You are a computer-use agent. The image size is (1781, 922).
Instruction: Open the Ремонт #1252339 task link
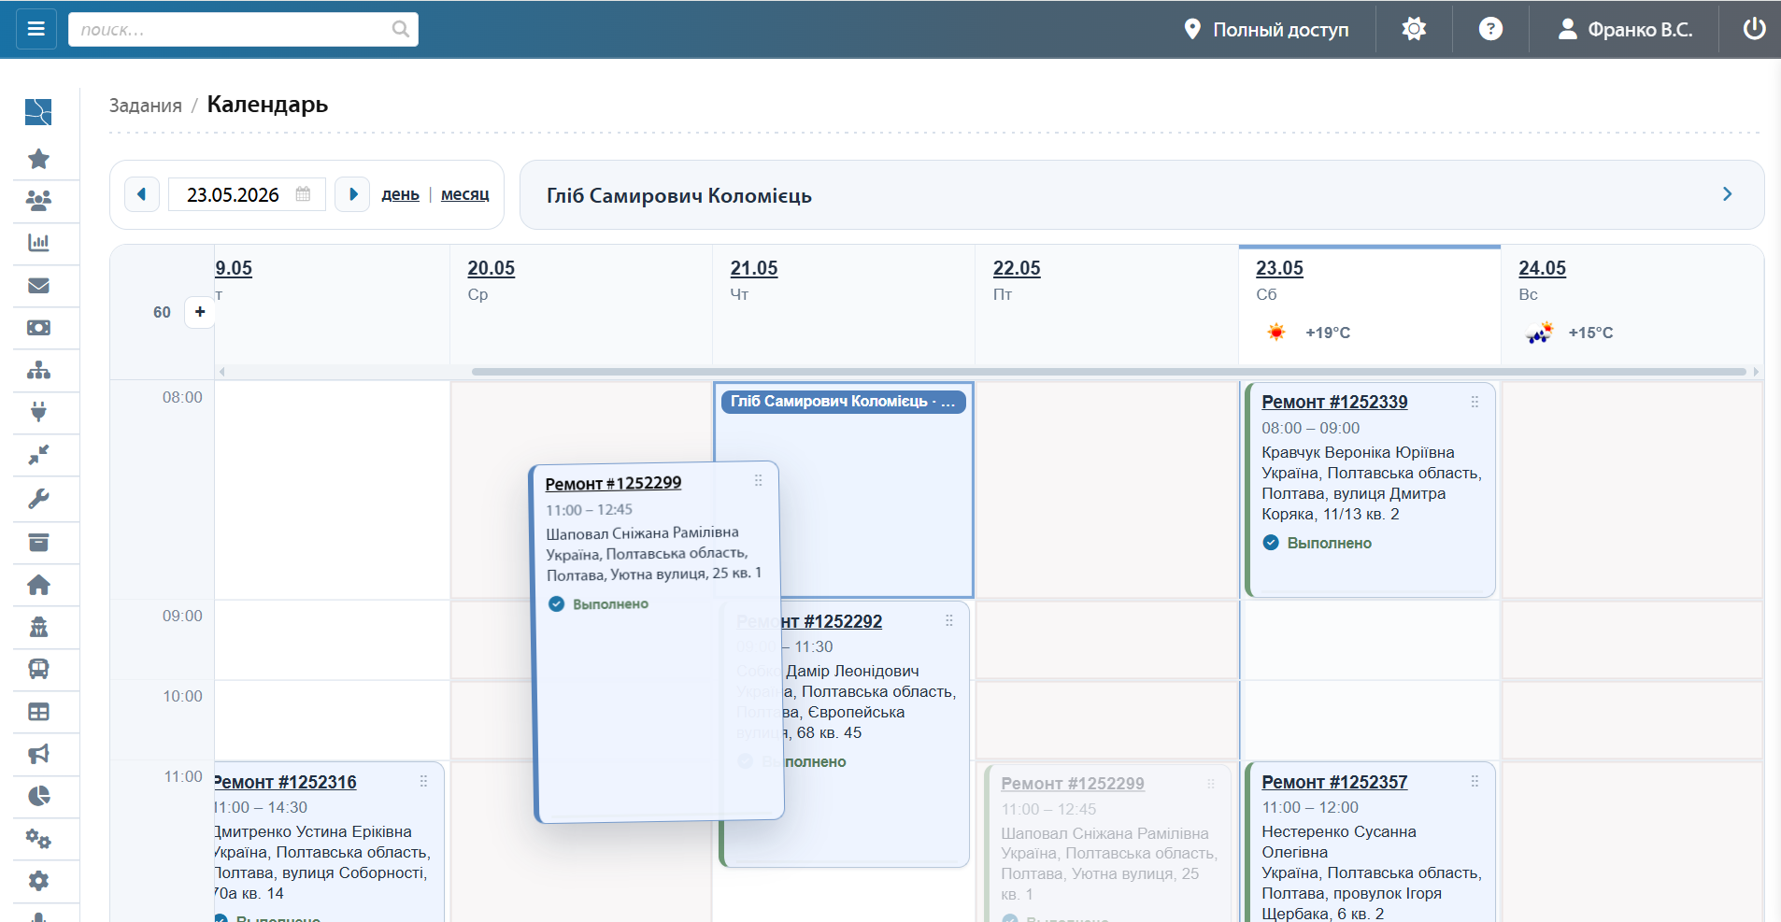click(x=1334, y=402)
